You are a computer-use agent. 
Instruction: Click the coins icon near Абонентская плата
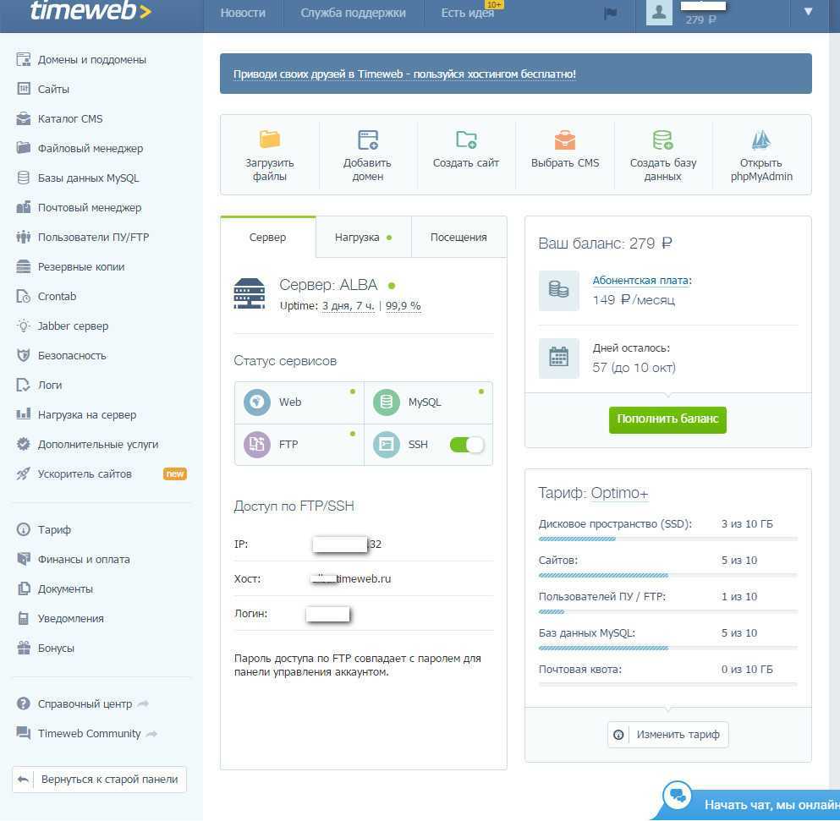[559, 290]
